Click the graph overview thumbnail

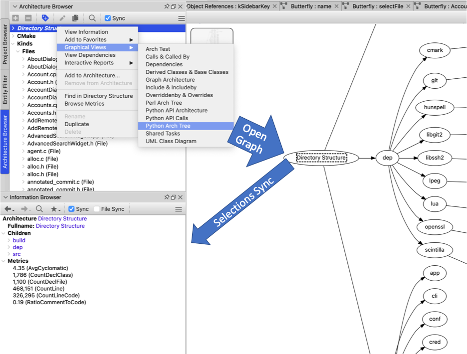click(212, 36)
